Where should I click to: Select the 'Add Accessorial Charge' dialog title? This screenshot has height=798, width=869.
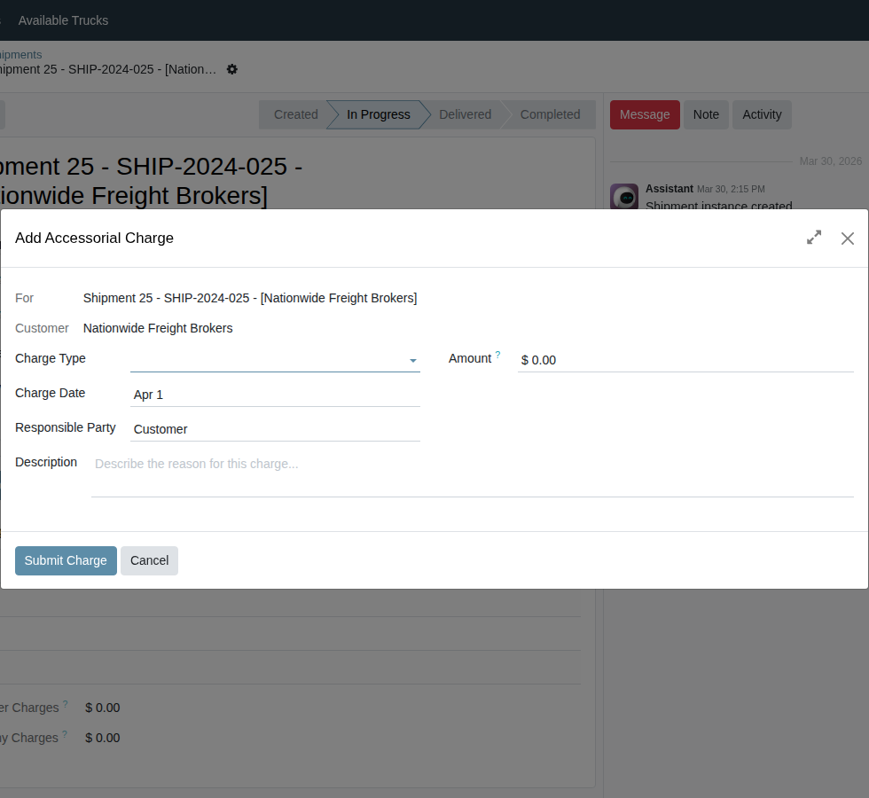(94, 238)
